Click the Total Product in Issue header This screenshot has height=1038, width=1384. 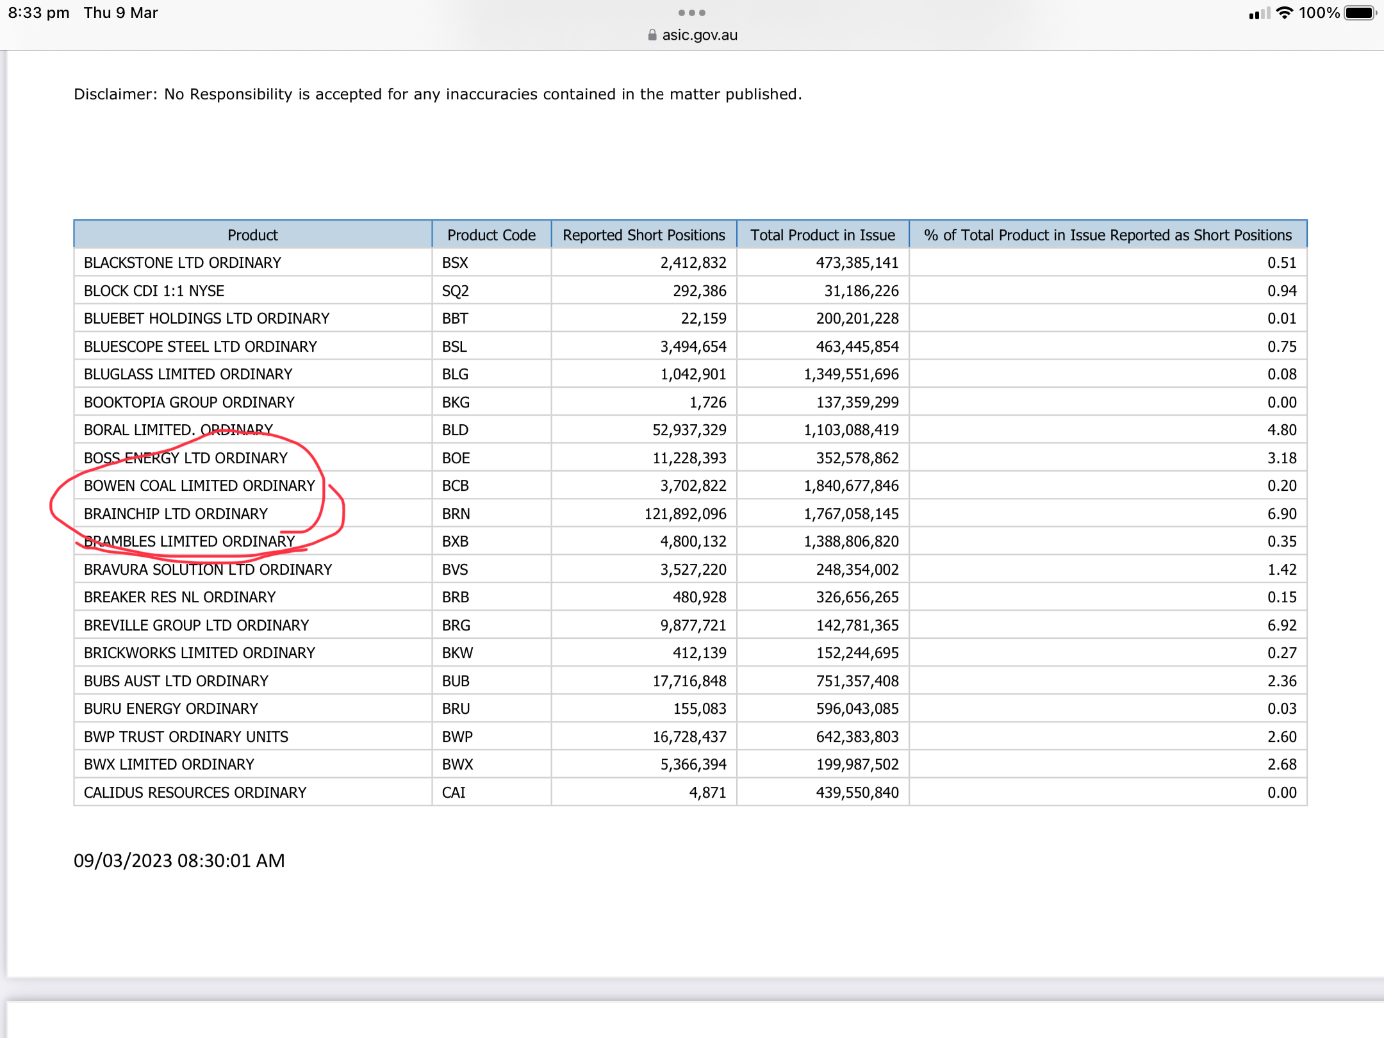(823, 235)
